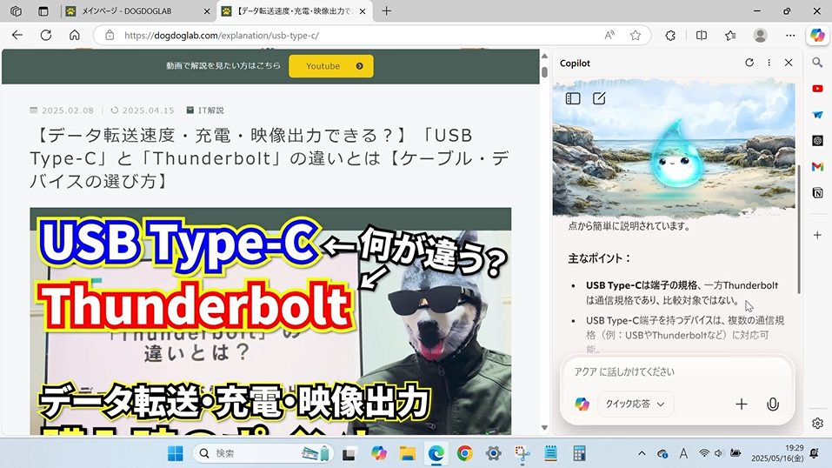Click the Copilot icon in Edge toolbar
Screen dimensions: 832x468
click(816, 35)
